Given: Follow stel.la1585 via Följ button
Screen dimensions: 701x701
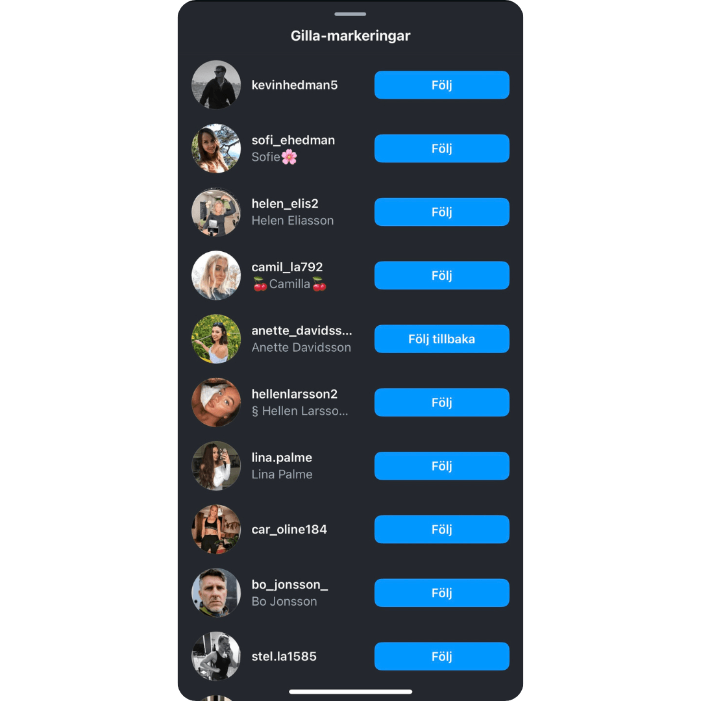Looking at the screenshot, I should 442,656.
